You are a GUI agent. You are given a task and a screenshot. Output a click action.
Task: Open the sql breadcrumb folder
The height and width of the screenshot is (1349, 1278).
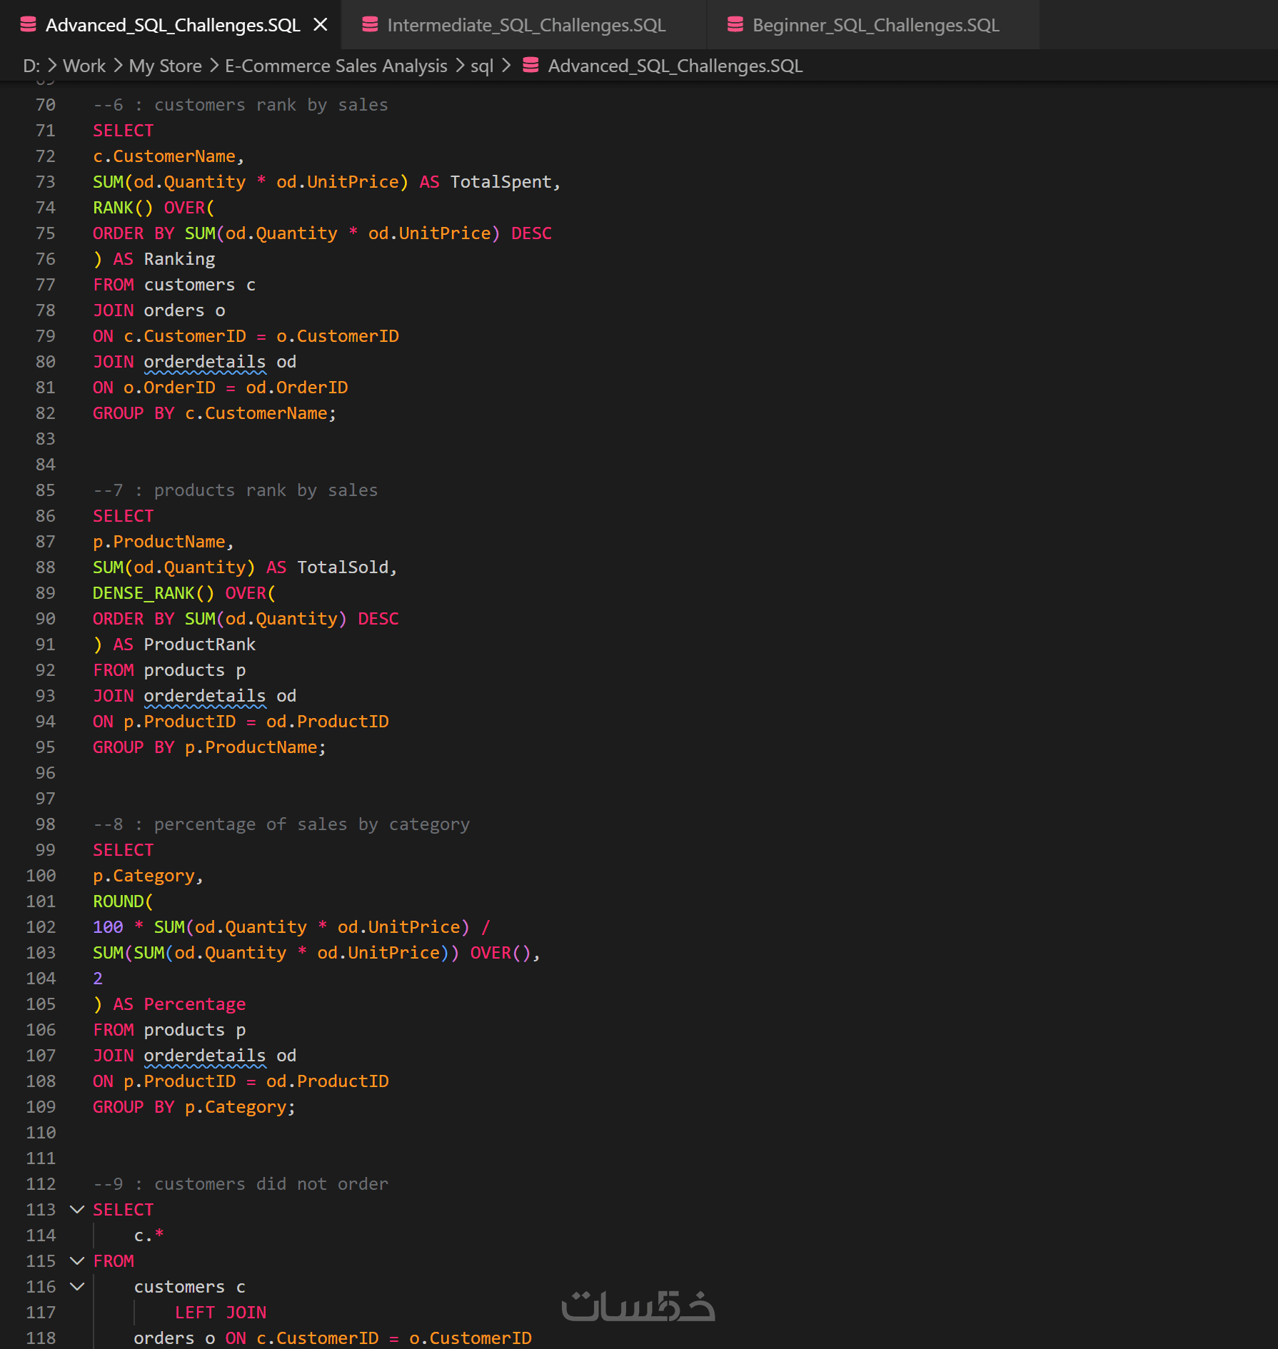coord(482,66)
